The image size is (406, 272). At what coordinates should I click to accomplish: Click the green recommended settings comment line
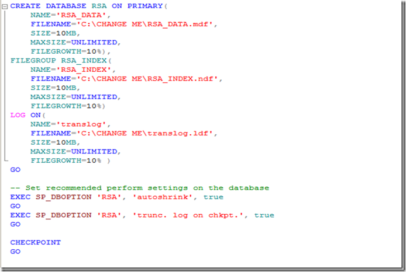tap(139, 188)
